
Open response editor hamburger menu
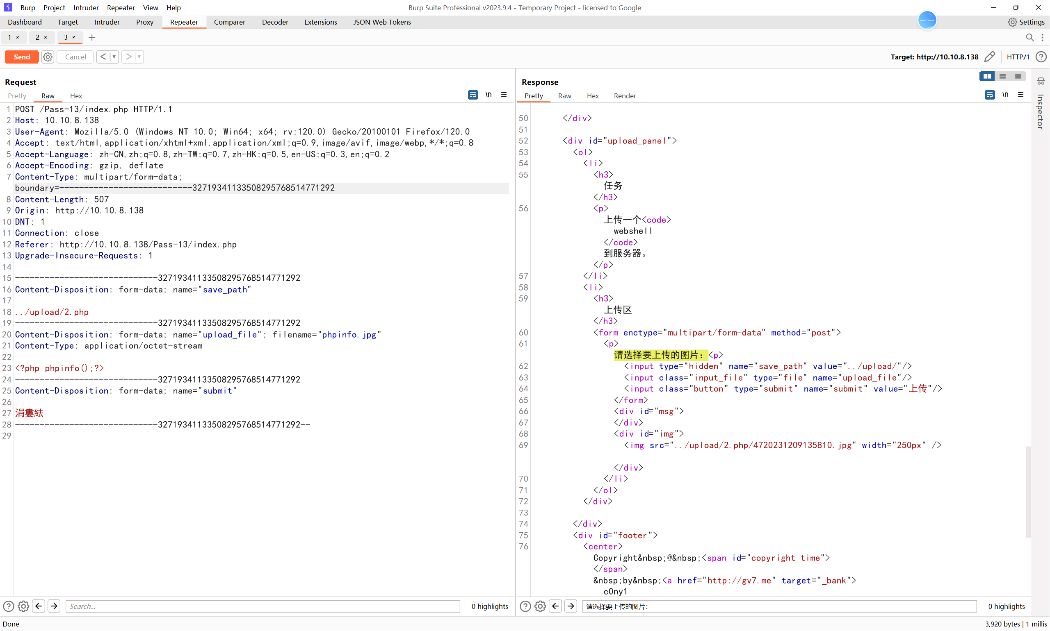(1020, 95)
